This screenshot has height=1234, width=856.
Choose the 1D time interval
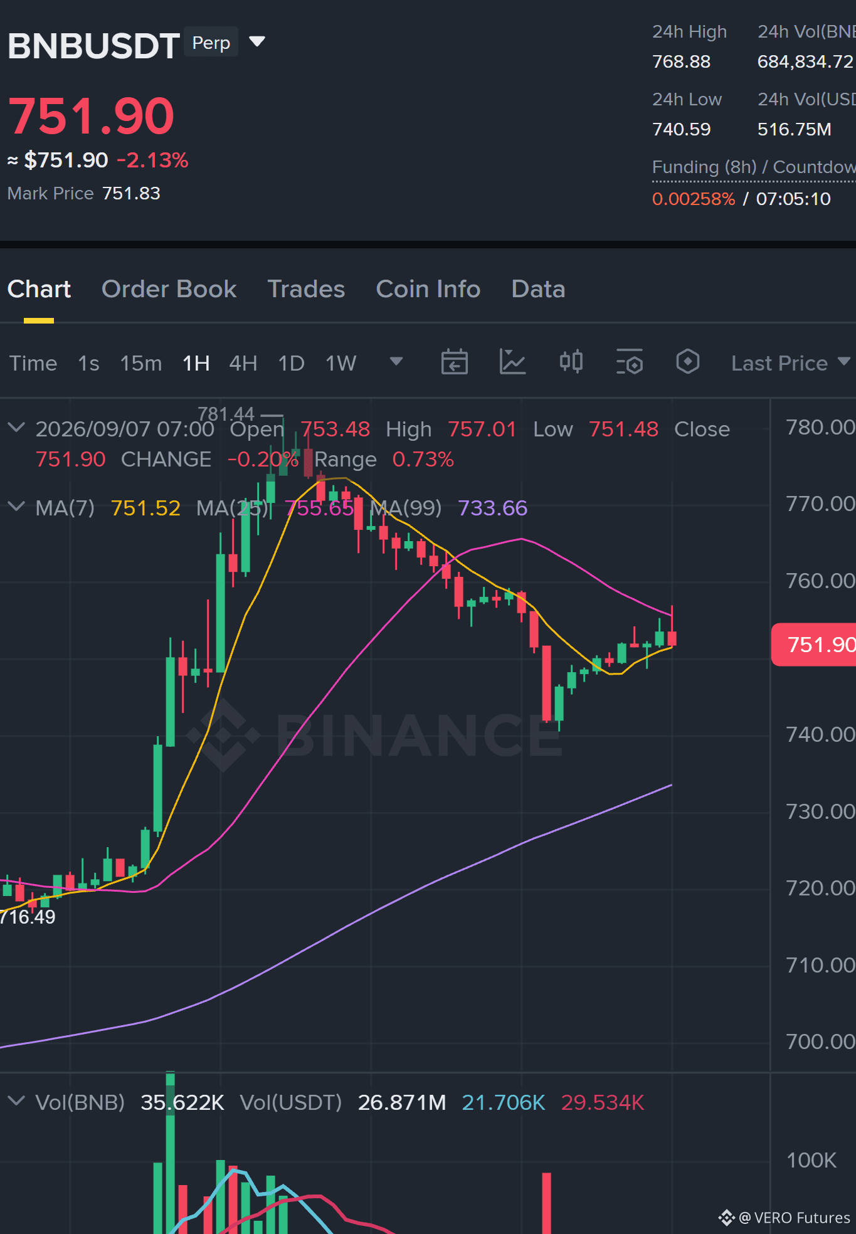pyautogui.click(x=292, y=363)
